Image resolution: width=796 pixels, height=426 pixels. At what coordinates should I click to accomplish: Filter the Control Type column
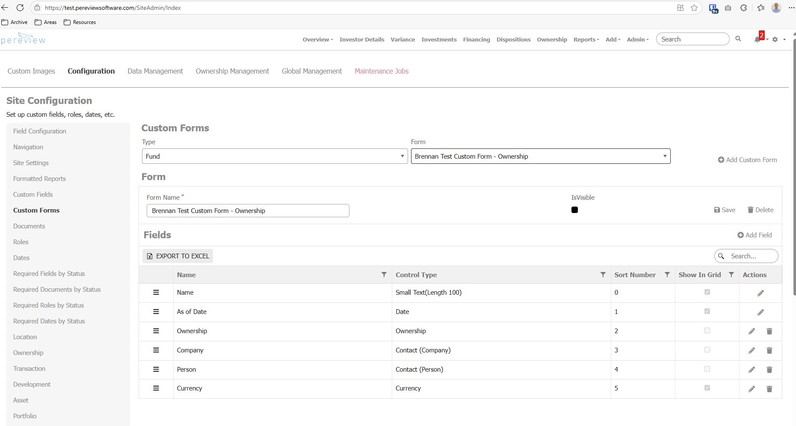click(603, 275)
